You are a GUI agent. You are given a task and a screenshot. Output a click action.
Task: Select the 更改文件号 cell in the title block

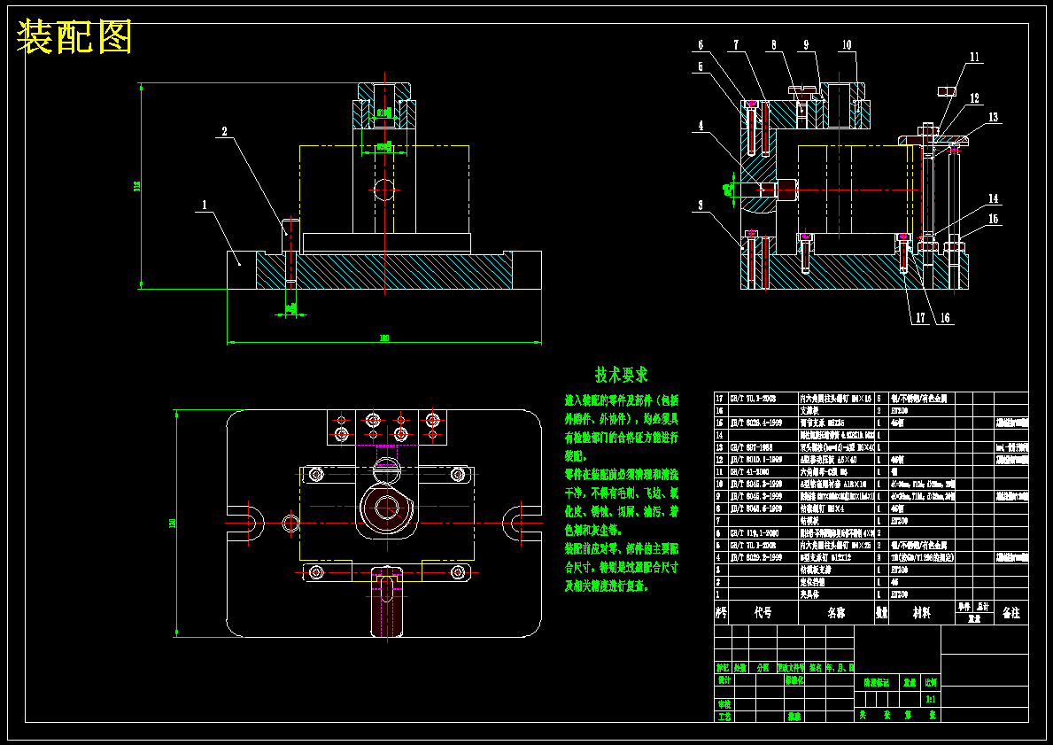(791, 669)
